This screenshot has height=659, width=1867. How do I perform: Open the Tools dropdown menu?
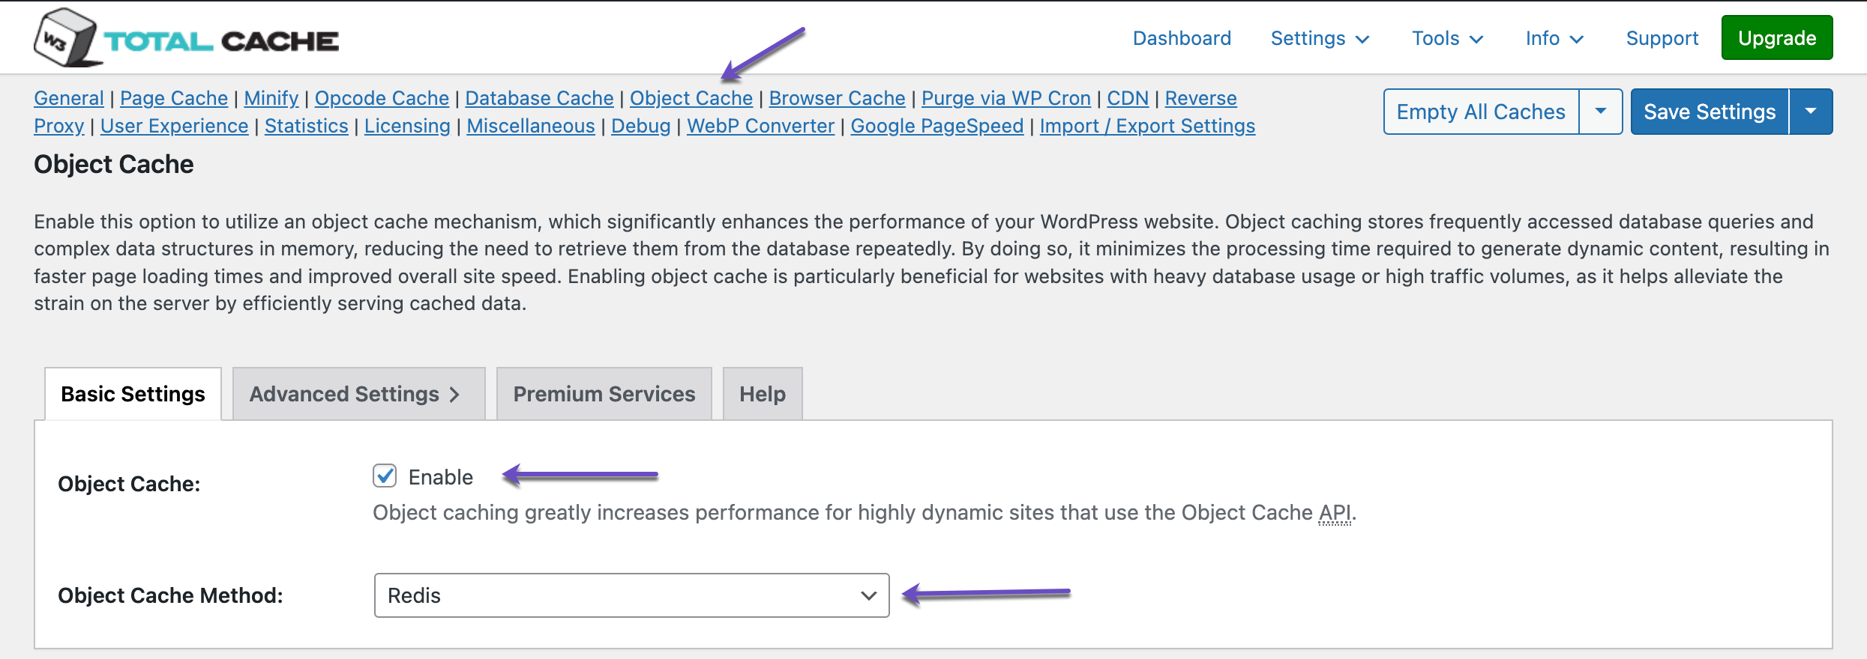tap(1447, 38)
